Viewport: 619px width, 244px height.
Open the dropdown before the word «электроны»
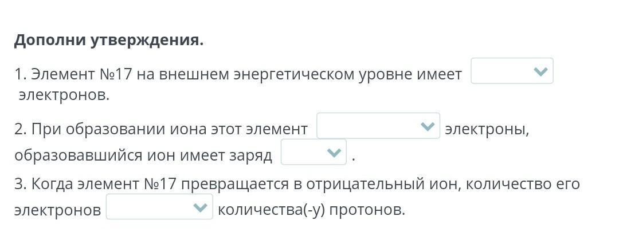(x=378, y=126)
